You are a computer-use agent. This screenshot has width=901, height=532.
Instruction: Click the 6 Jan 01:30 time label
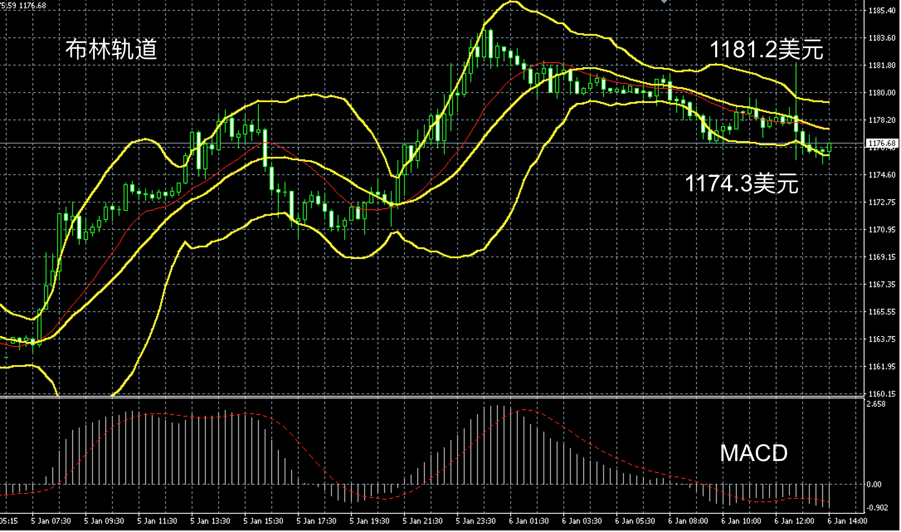click(x=529, y=521)
